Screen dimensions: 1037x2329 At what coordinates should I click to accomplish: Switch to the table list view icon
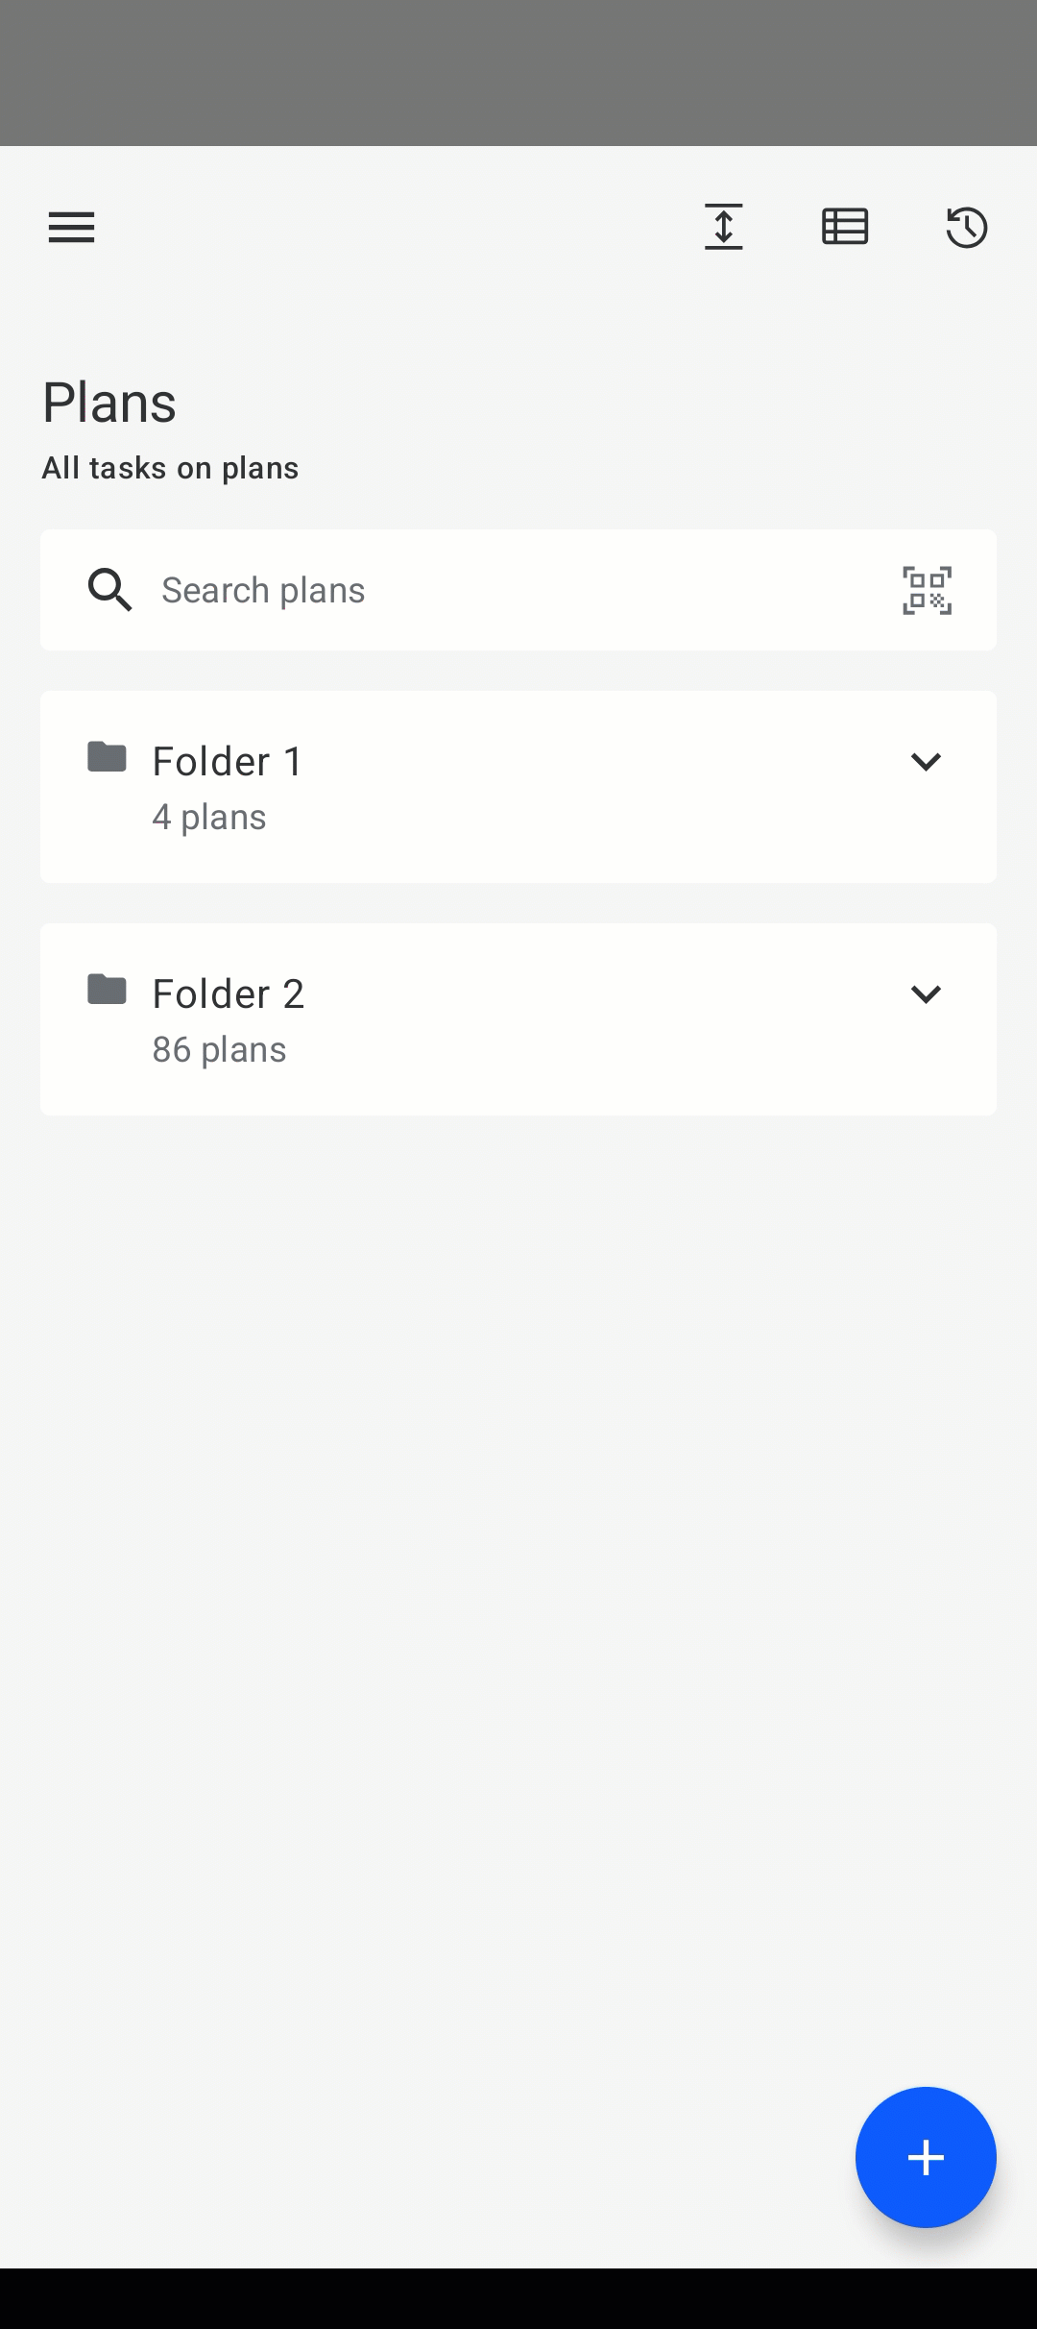845,228
